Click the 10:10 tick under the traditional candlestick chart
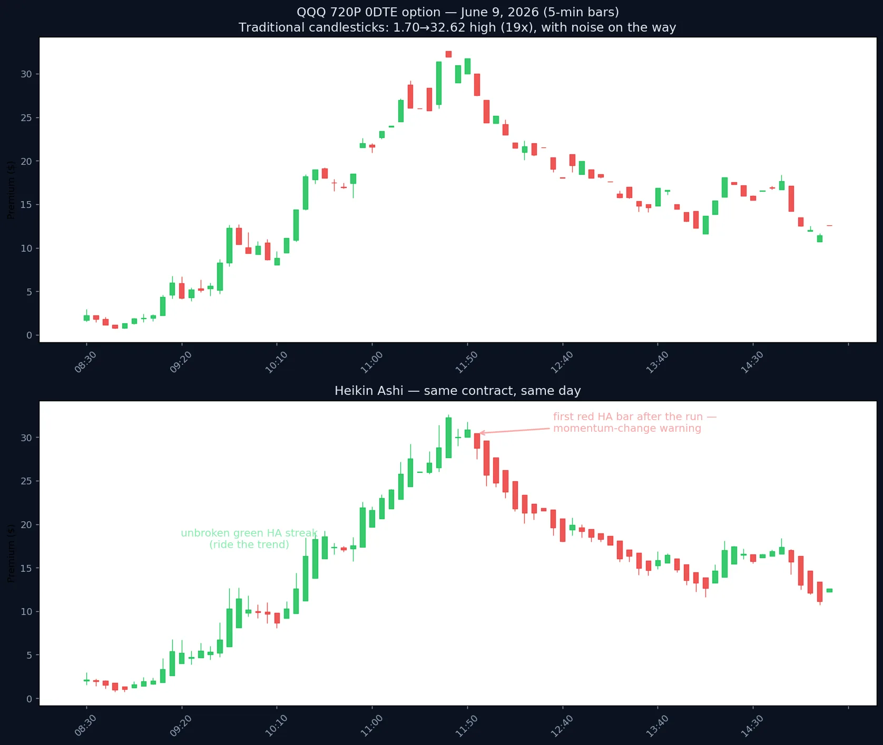The image size is (883, 745). pos(276,362)
